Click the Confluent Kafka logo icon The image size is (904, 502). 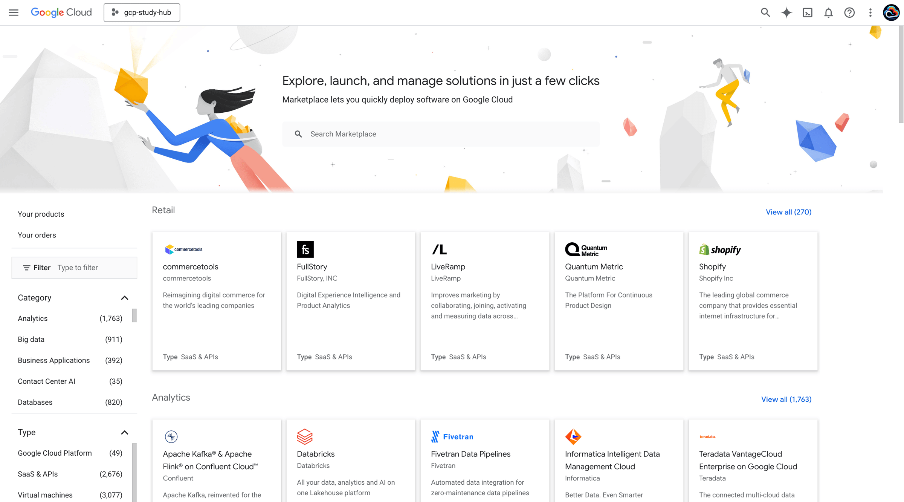(171, 436)
